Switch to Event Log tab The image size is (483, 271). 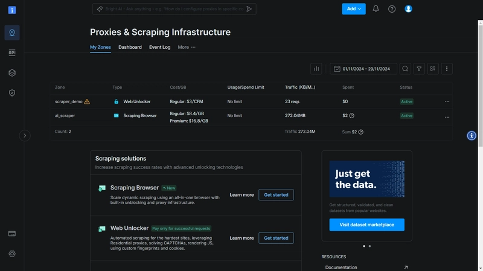click(159, 47)
